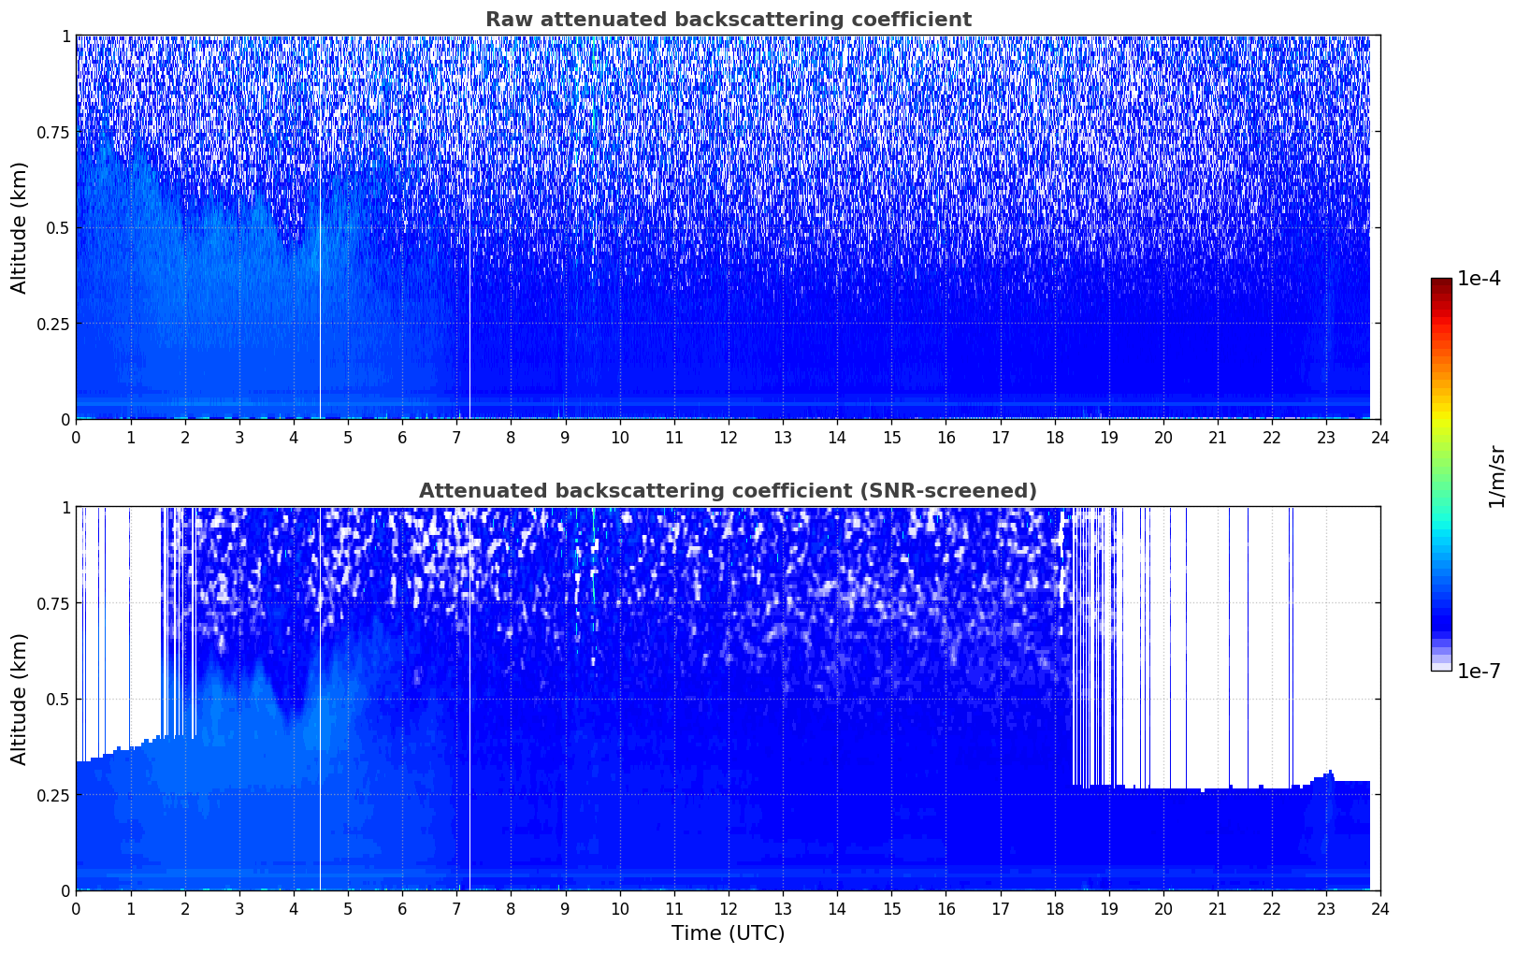1516x954 pixels.
Task: Click the 'Time (UTC)' axis label
Action: (728, 933)
